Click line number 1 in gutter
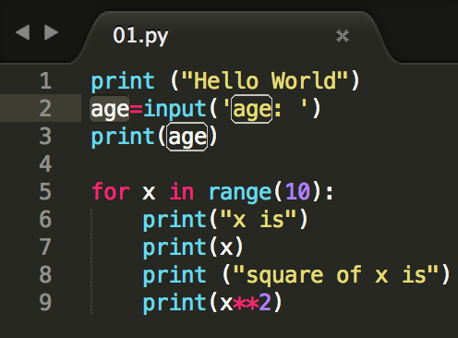458x338 pixels. [x=45, y=80]
